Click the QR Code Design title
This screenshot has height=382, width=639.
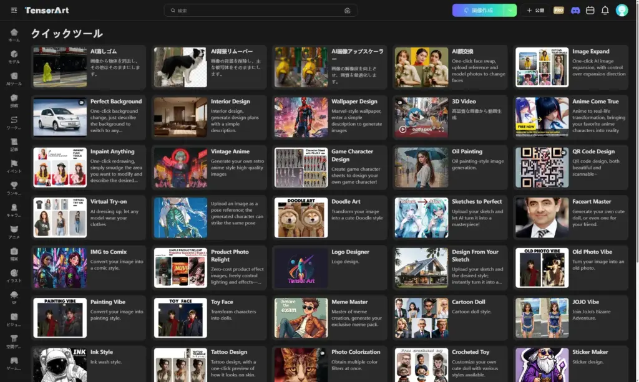593,151
